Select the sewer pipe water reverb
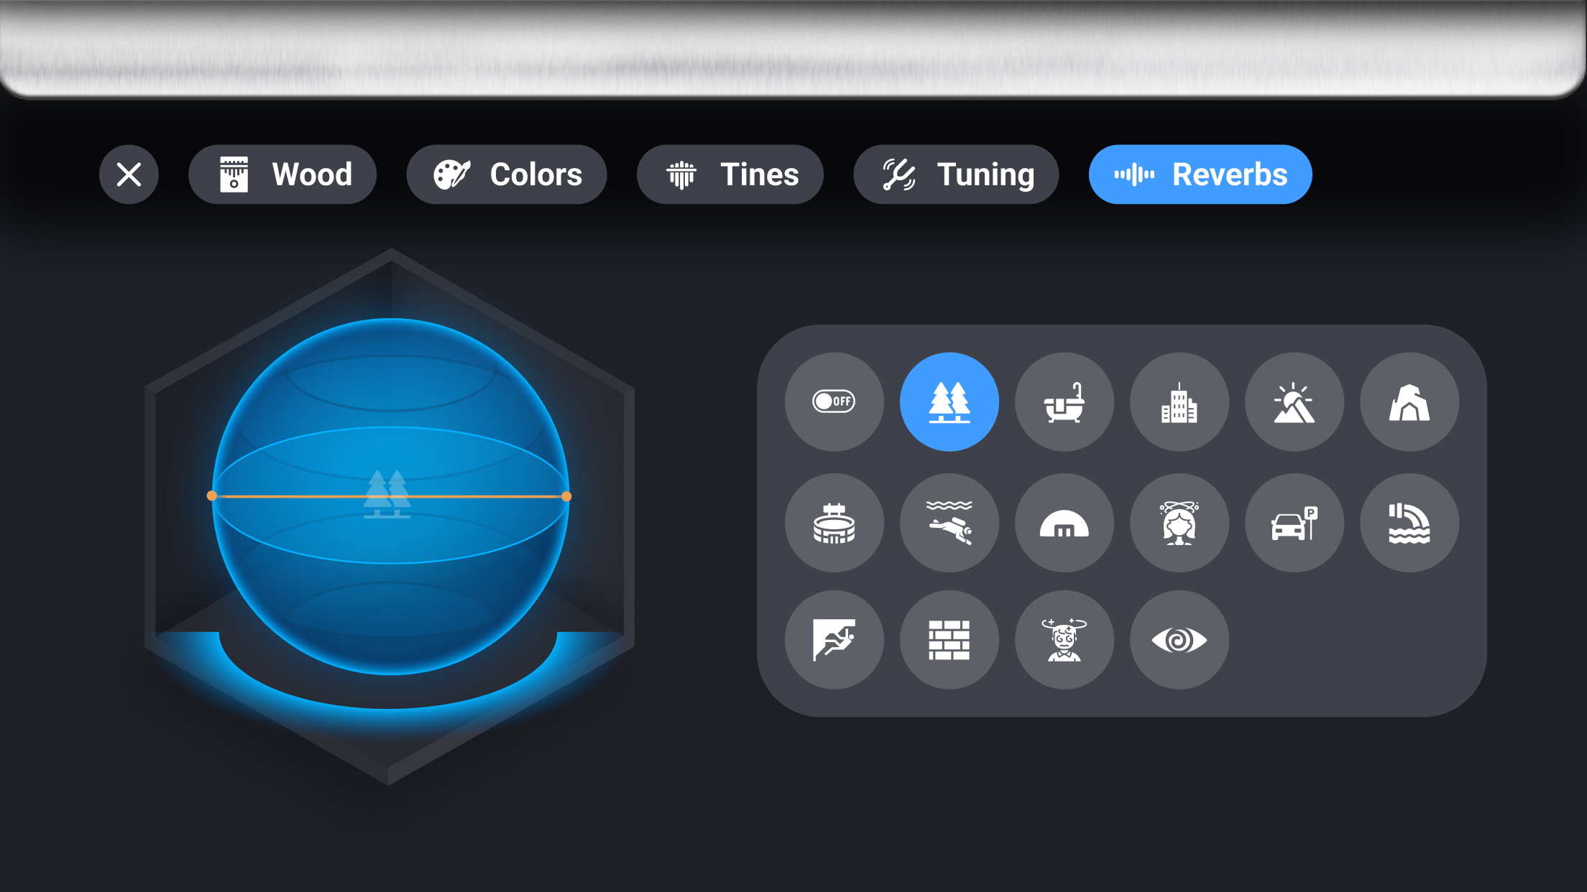1587x892 pixels. tap(1409, 522)
